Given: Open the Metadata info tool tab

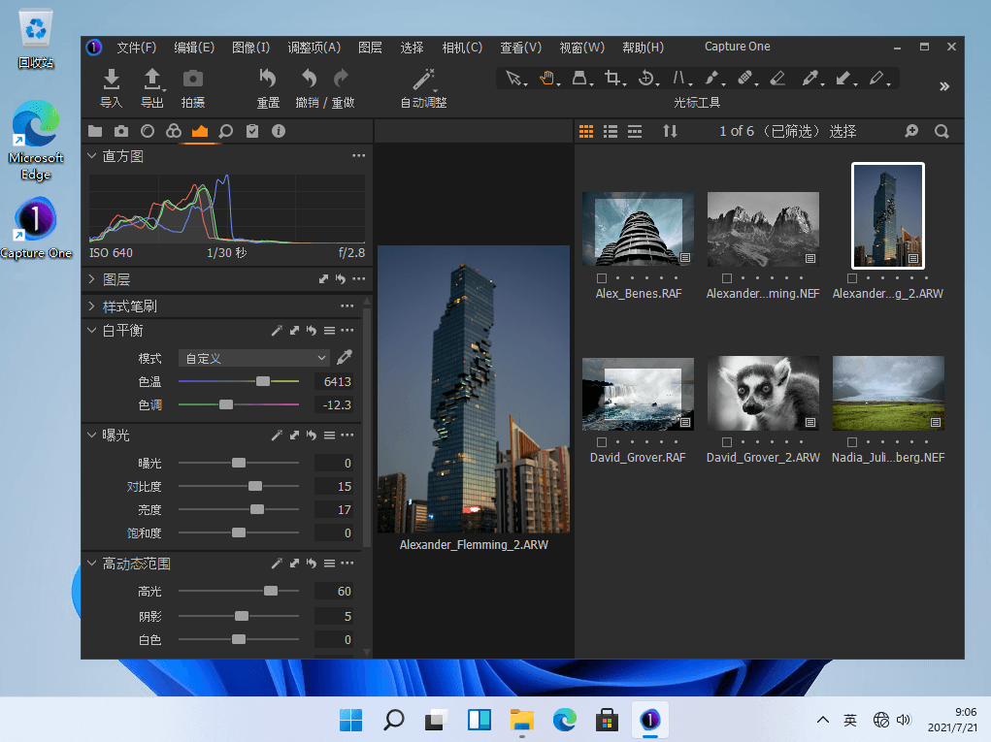Looking at the screenshot, I should tap(279, 131).
